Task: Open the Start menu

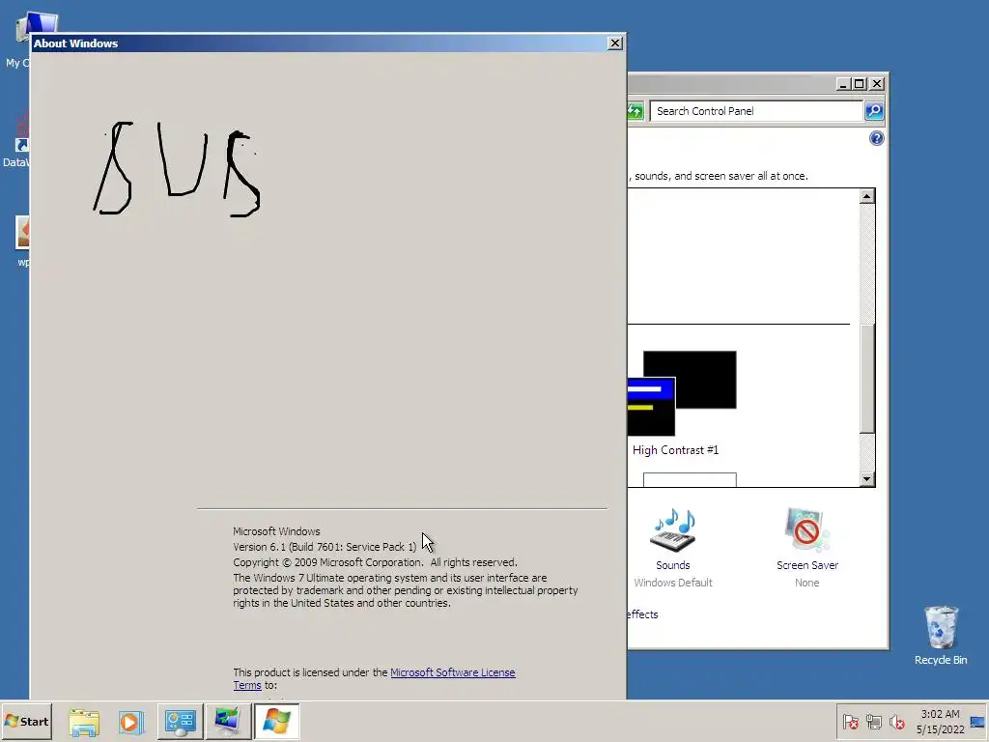Action: click(26, 721)
